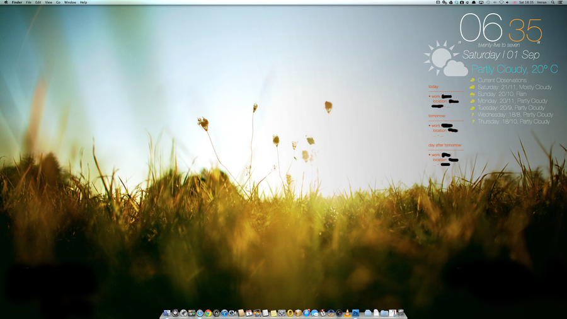
Task: Open the input source flag menu
Action: click(x=515, y=2)
